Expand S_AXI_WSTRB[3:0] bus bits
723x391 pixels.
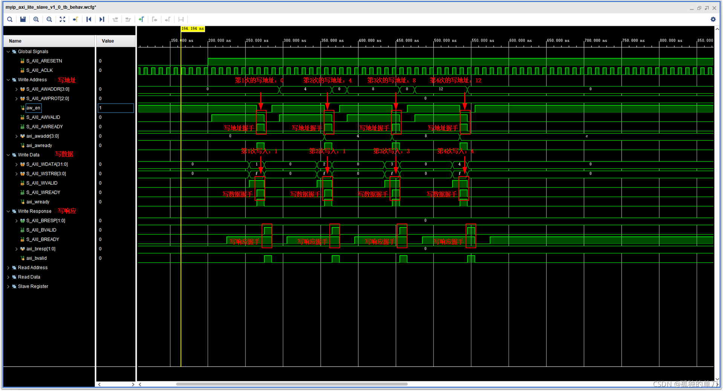click(16, 173)
